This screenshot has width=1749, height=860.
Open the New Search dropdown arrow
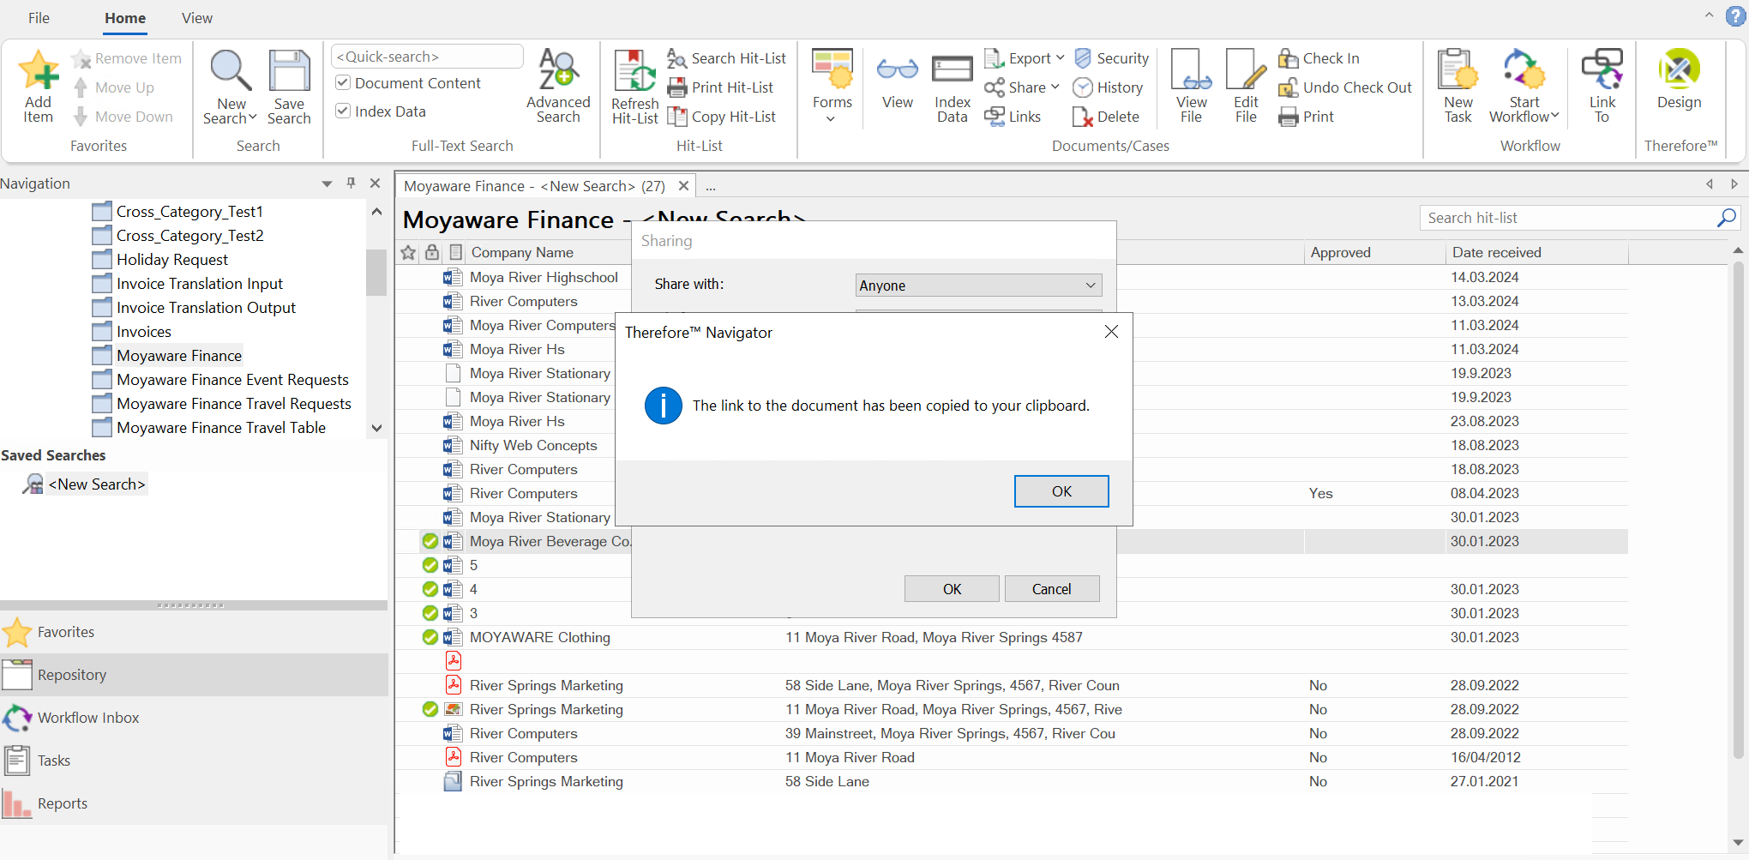click(x=253, y=117)
